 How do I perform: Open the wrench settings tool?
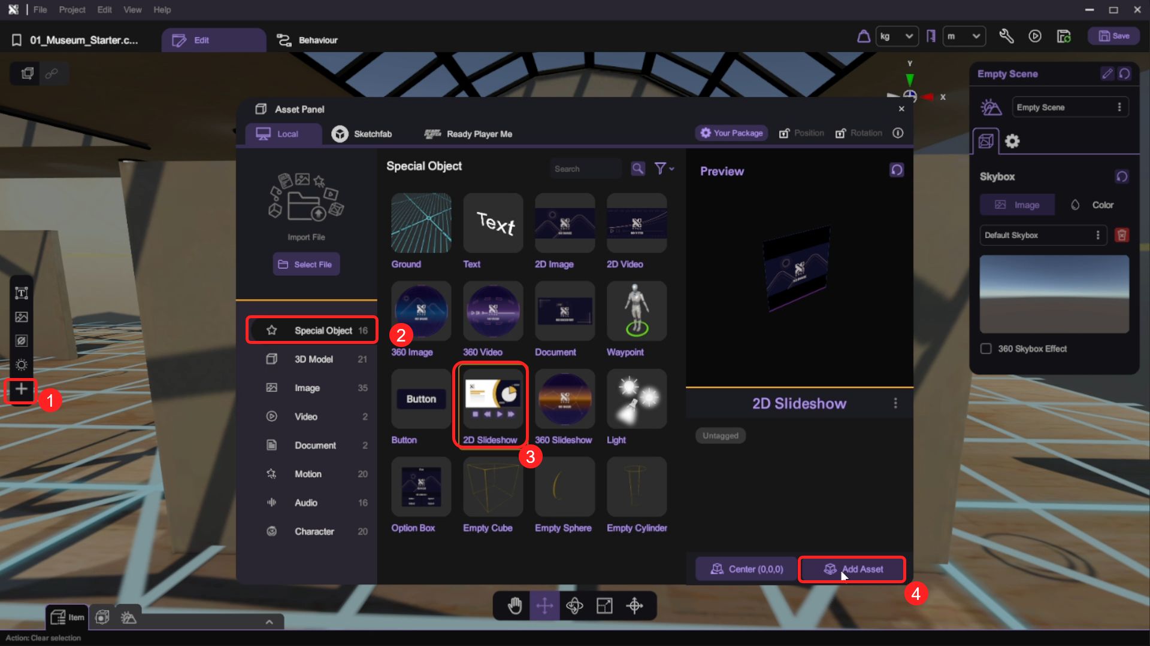(1006, 36)
